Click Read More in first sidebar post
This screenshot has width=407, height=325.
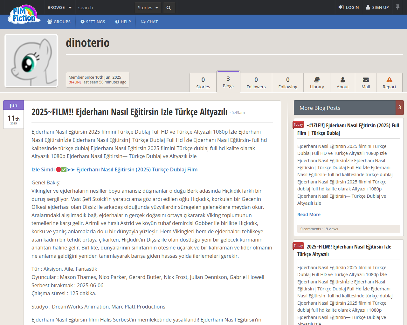pos(309,215)
